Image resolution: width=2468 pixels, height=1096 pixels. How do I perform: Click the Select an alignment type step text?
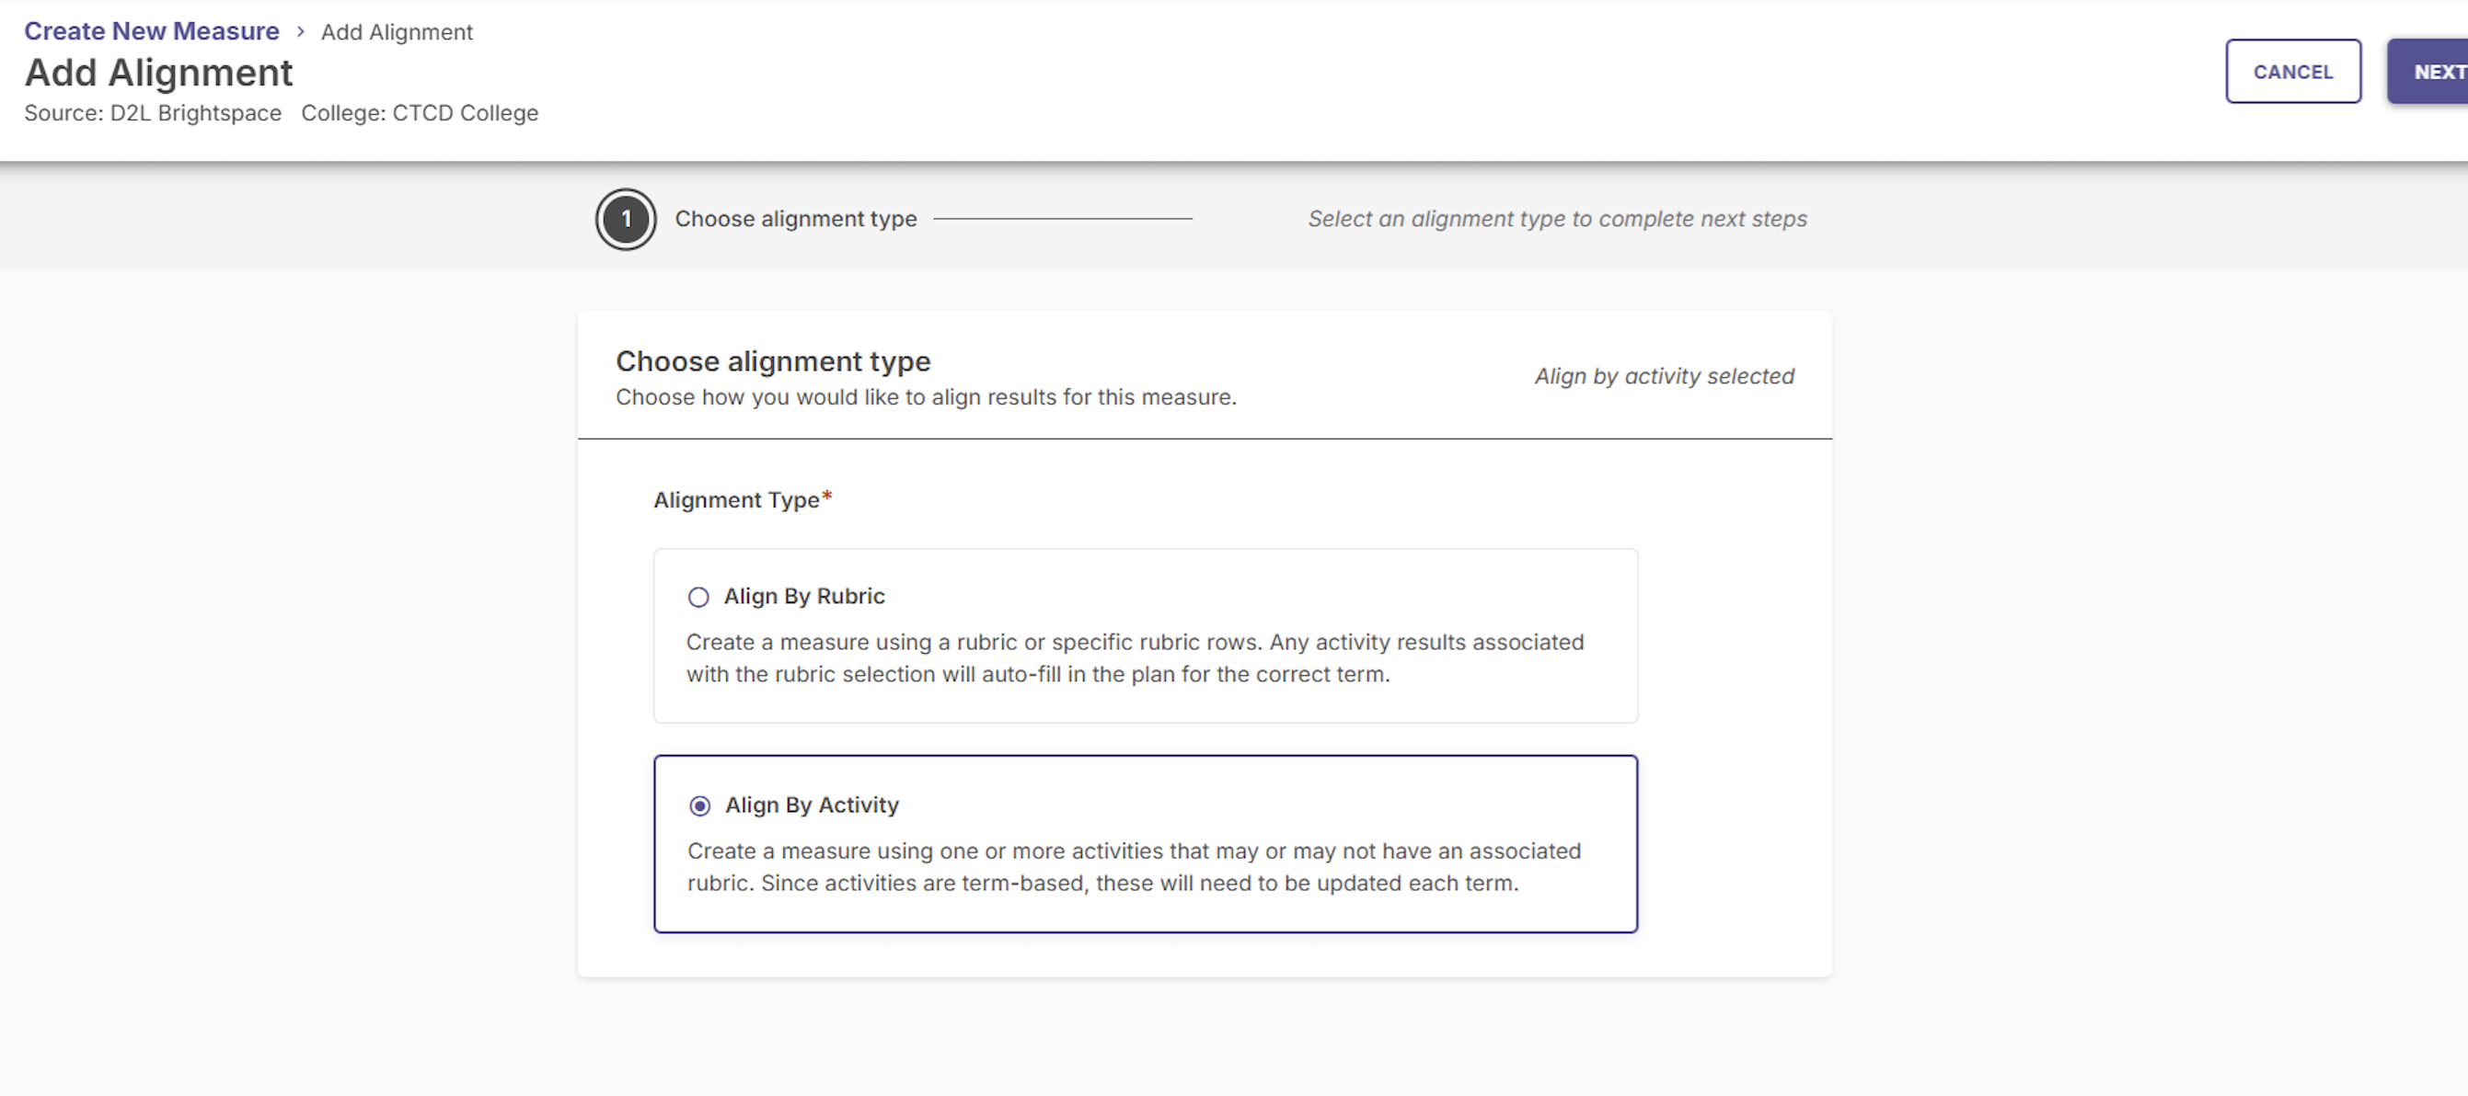(x=1557, y=219)
